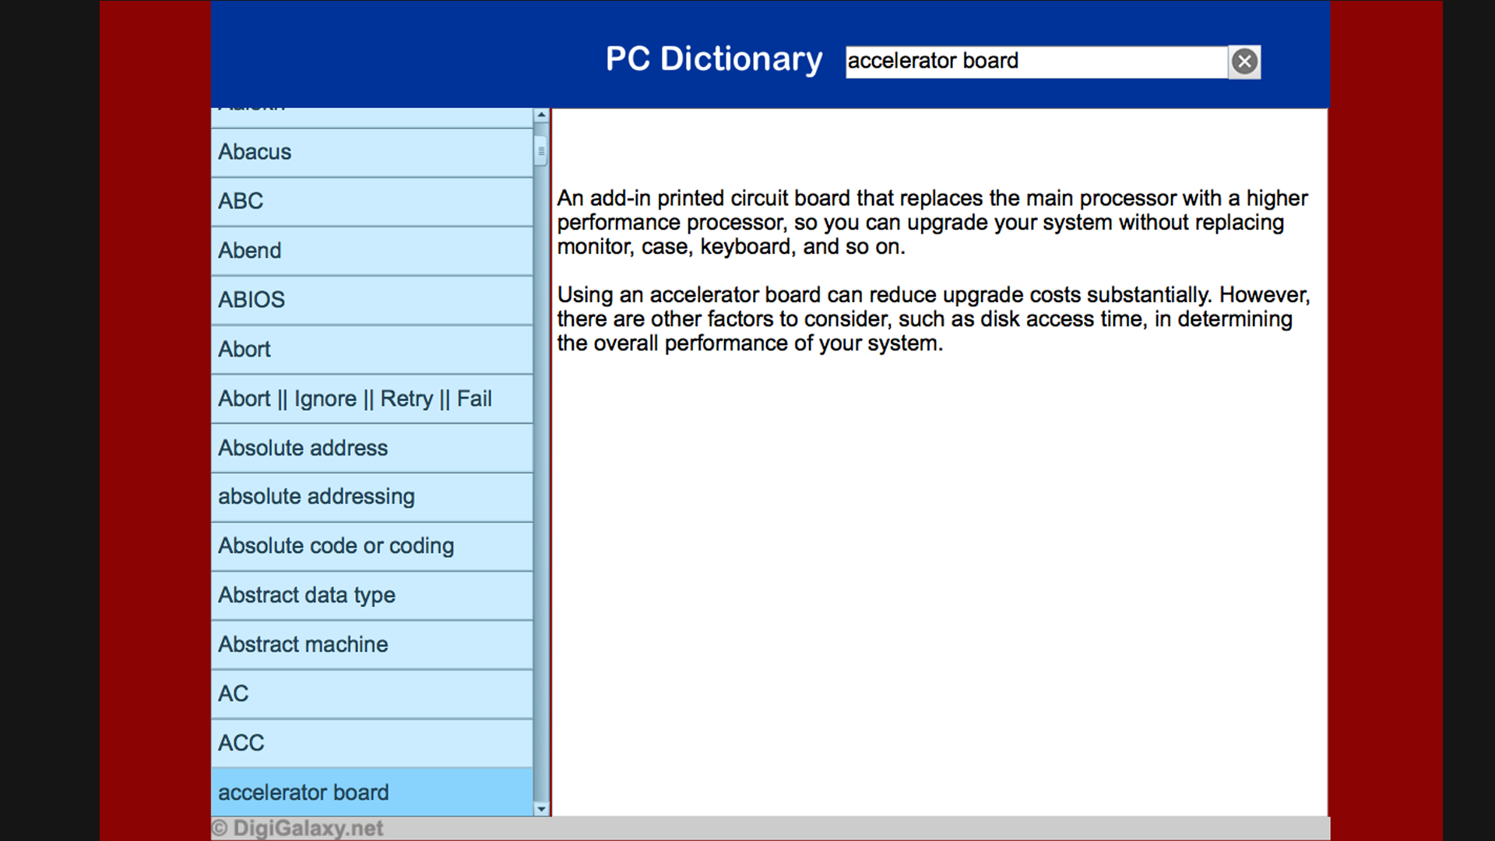Screen dimensions: 1495x841
Task: Select the ABC entry
Action: (372, 202)
